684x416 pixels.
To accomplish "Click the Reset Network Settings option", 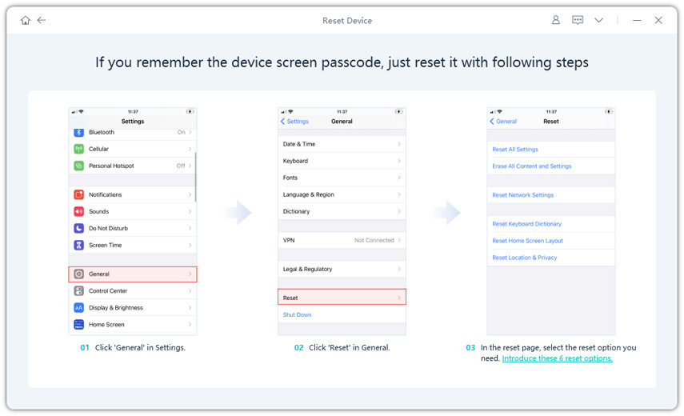I will [523, 195].
